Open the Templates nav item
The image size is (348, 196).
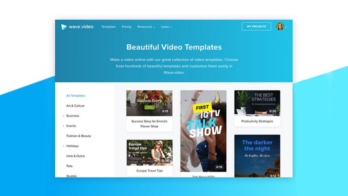[x=108, y=27]
